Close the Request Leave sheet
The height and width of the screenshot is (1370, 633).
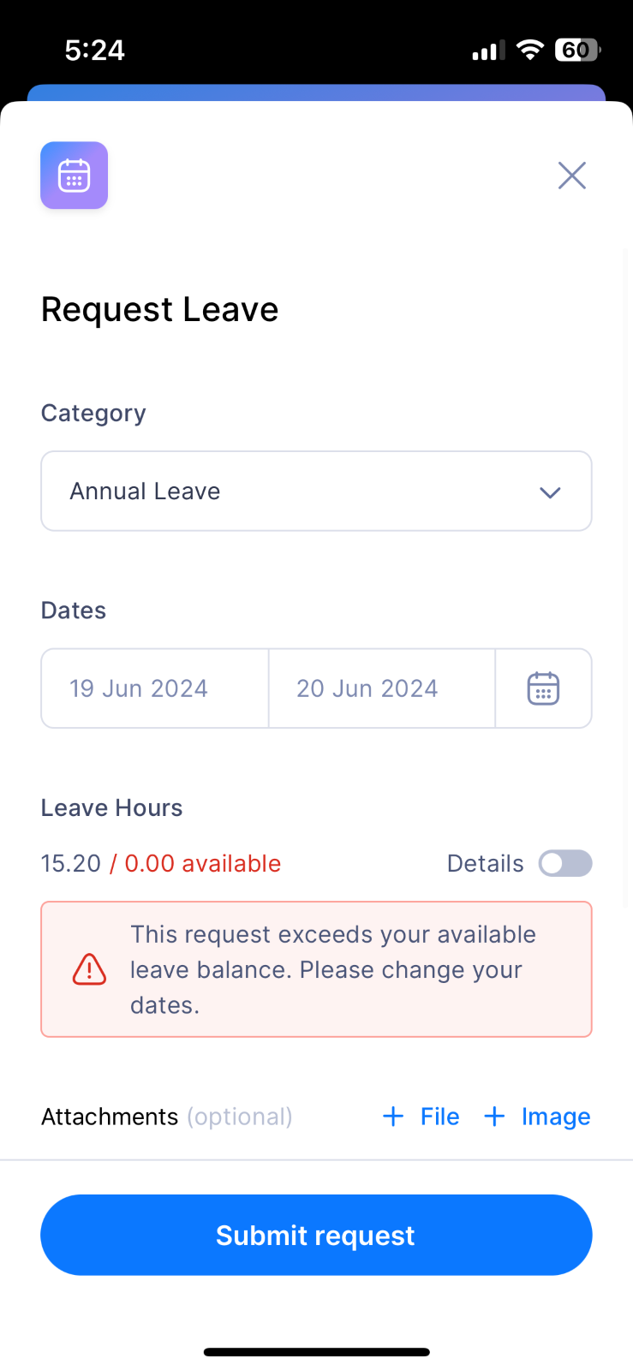tap(572, 176)
